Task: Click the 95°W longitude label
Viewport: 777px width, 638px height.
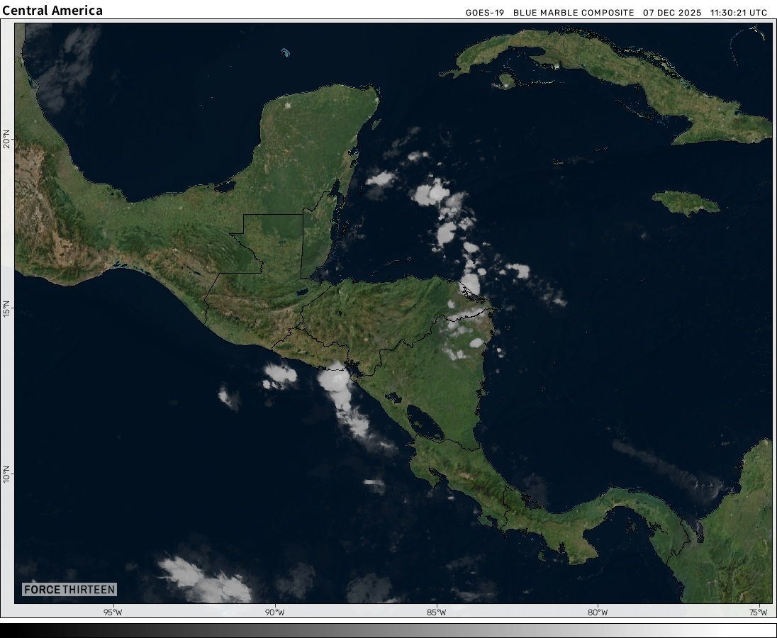Action: (113, 612)
